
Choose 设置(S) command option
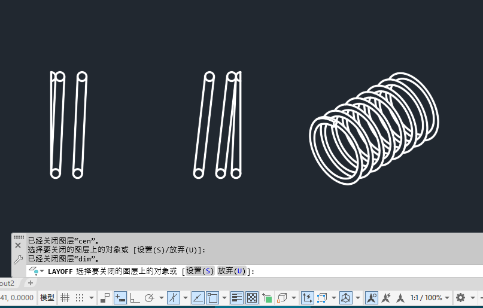200,271
